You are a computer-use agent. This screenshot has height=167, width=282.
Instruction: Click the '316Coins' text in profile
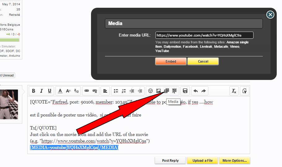coord(7,29)
